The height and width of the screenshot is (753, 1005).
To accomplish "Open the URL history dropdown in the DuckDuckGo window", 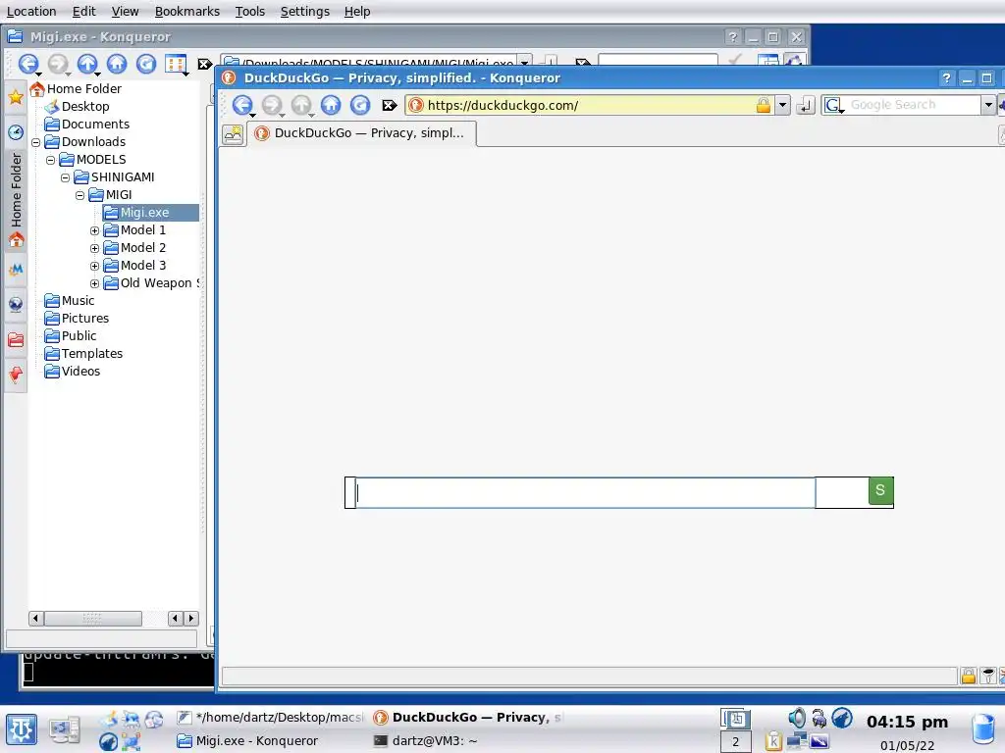I will click(782, 105).
